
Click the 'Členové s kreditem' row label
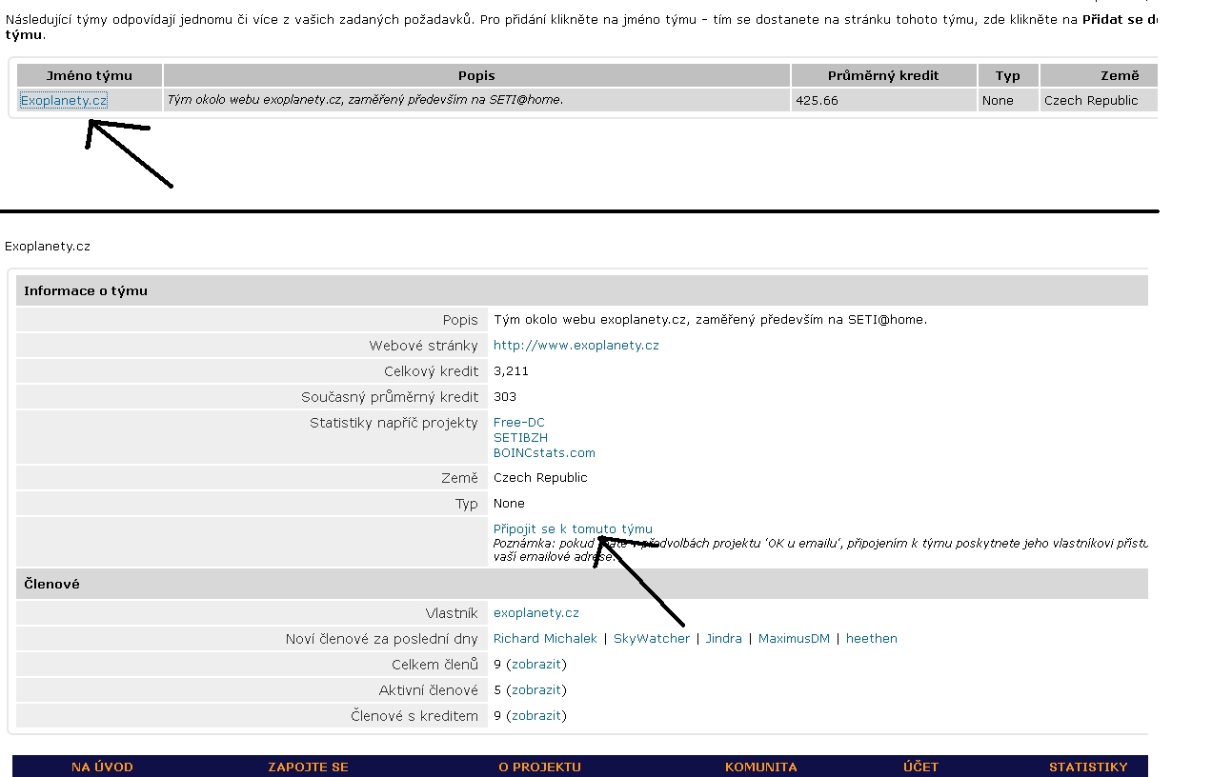pos(414,716)
